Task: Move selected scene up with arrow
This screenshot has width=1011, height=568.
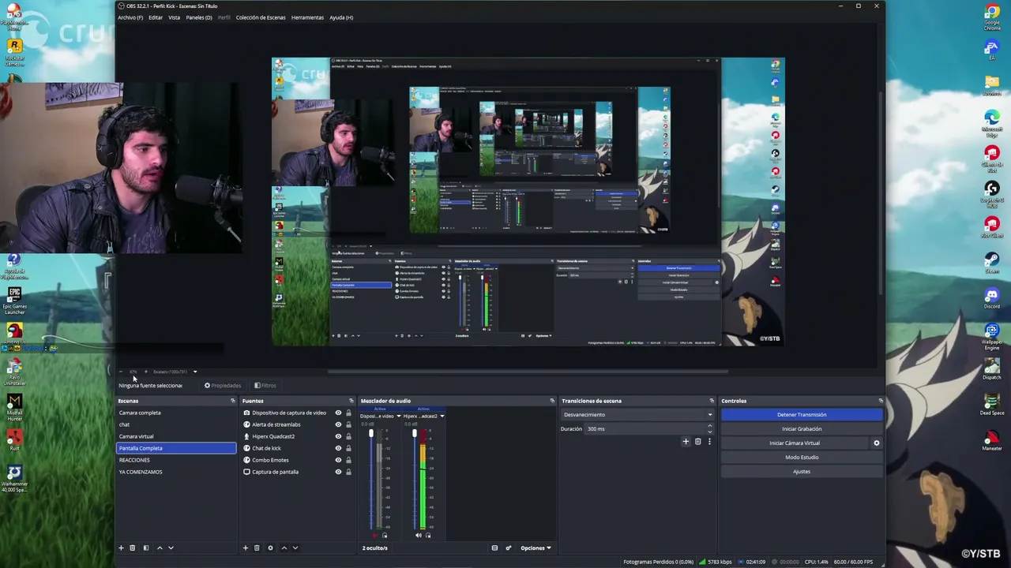Action: click(160, 547)
